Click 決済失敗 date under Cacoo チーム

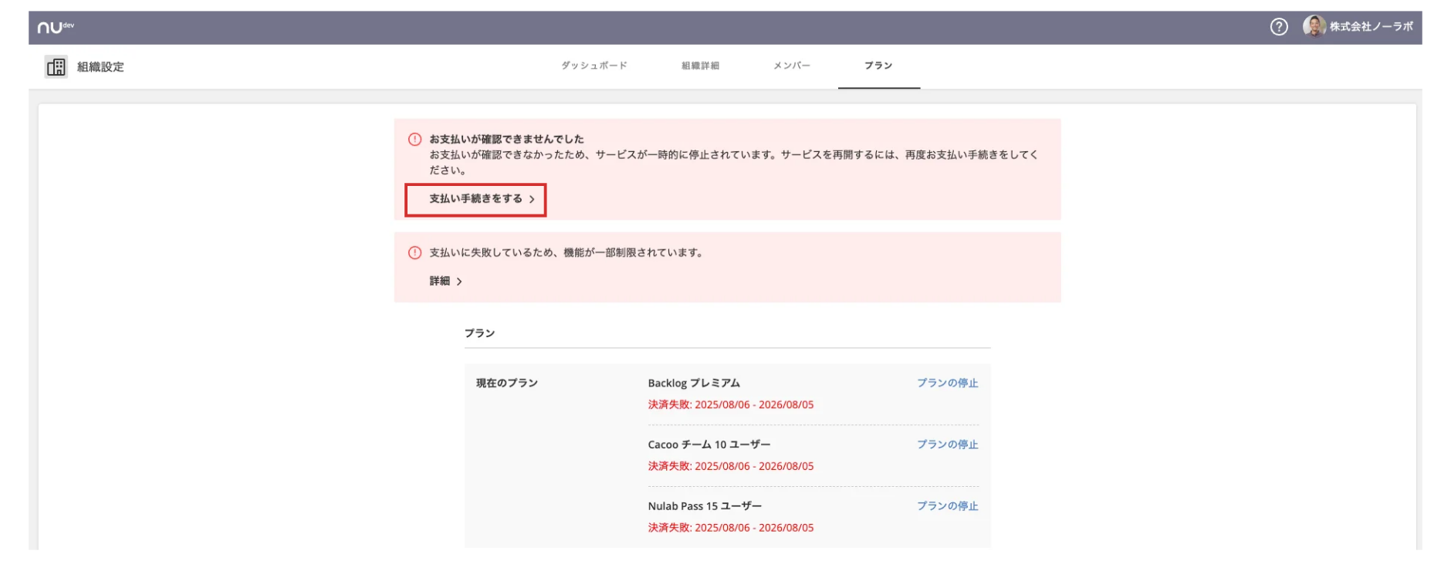click(x=730, y=467)
